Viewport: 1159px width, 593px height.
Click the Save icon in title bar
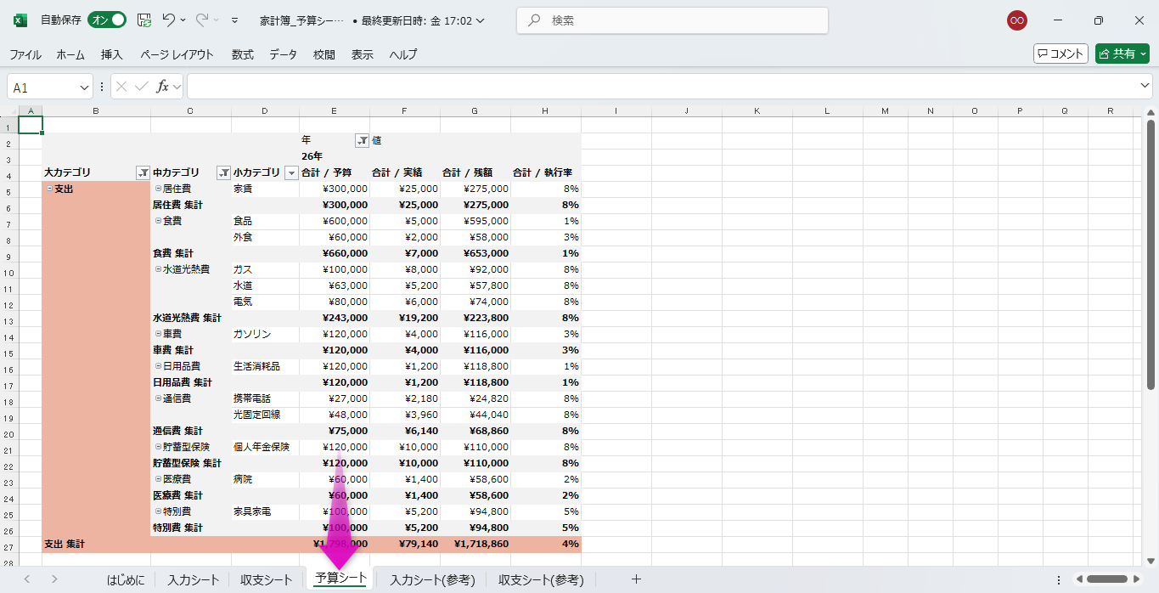(144, 20)
